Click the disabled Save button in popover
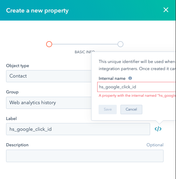This screenshot has width=176, height=179. click(108, 110)
